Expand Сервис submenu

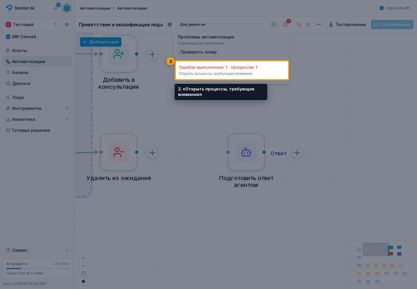point(38,250)
